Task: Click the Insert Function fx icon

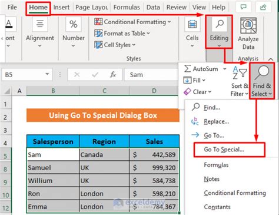Action: pos(113,75)
